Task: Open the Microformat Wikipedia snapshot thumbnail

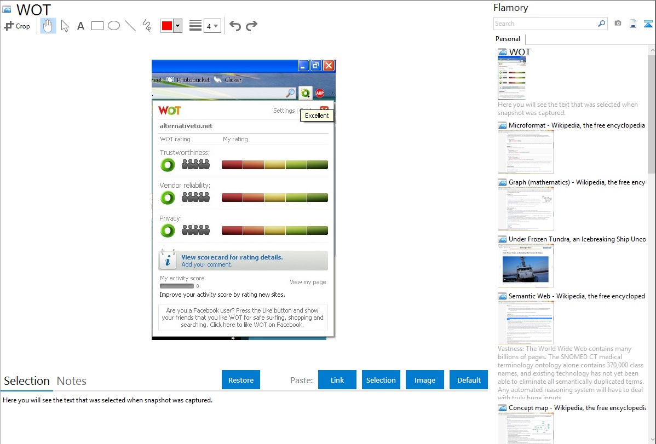Action: 526,152
